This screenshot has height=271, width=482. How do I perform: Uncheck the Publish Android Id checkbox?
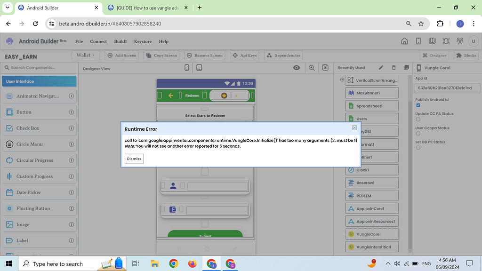click(x=418, y=105)
